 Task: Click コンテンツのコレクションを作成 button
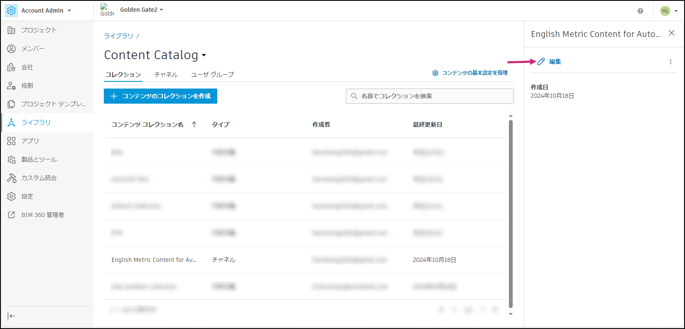161,96
